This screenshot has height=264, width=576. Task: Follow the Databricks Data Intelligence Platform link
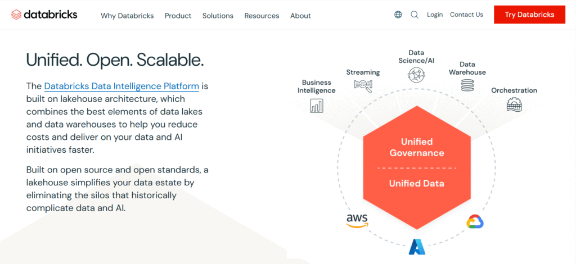[x=121, y=87]
